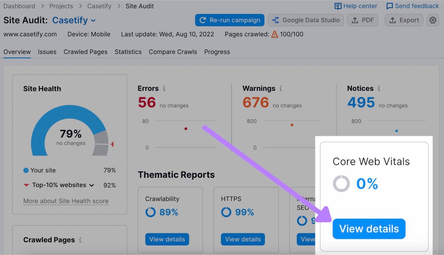Click the Core Web Vitals 0% value
The height and width of the screenshot is (255, 444).
367,184
